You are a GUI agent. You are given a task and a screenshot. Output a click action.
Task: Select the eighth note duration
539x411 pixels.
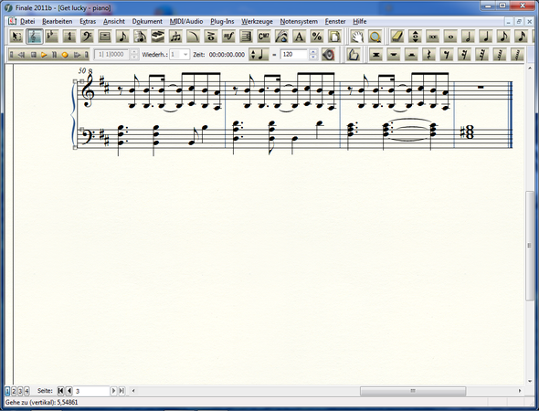coord(503,37)
